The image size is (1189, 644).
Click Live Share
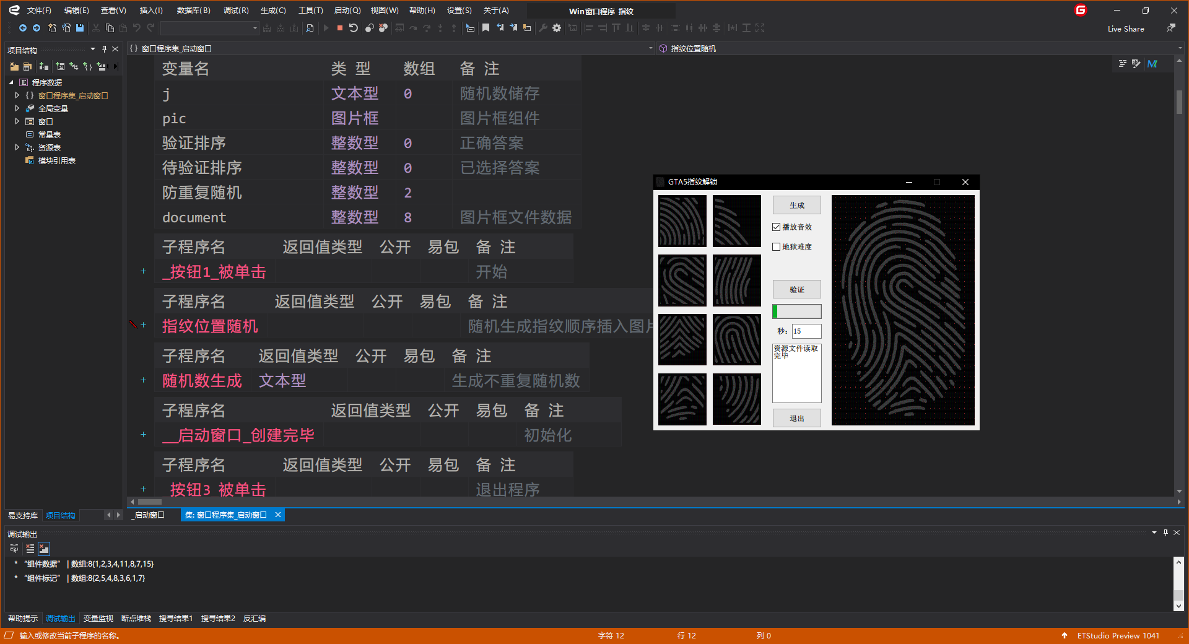point(1126,29)
